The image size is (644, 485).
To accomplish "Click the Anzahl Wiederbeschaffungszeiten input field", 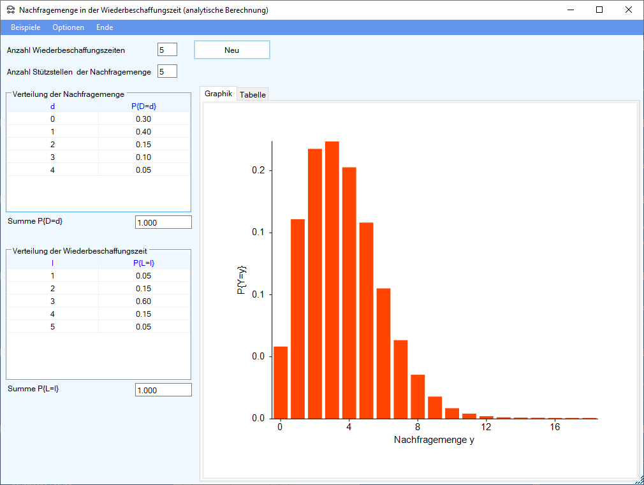I will (167, 50).
